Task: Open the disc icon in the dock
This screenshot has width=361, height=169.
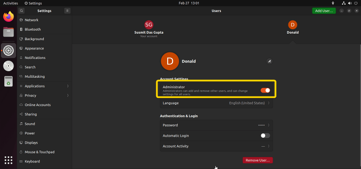Action: tap(8, 66)
